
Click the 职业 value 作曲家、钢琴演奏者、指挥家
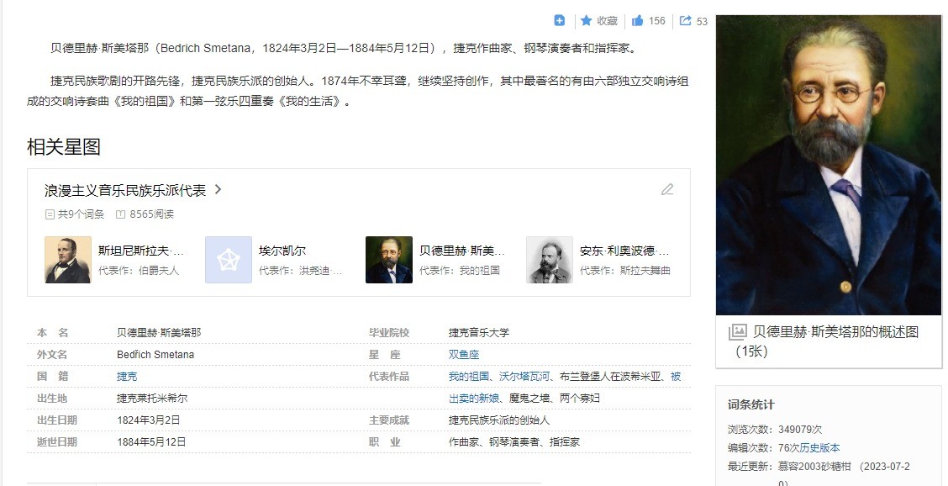513,441
